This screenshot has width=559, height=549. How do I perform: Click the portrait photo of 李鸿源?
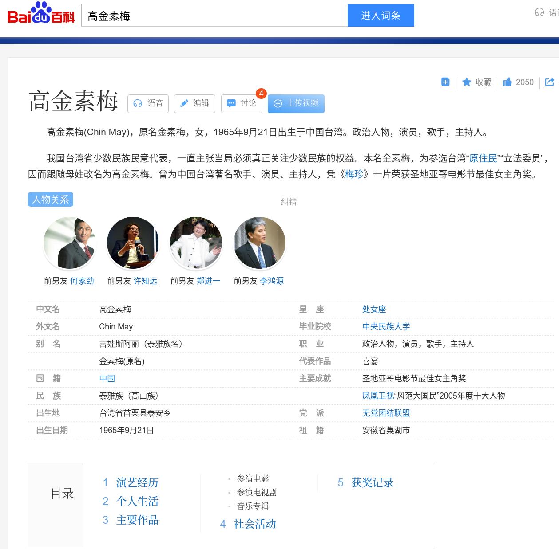(259, 243)
